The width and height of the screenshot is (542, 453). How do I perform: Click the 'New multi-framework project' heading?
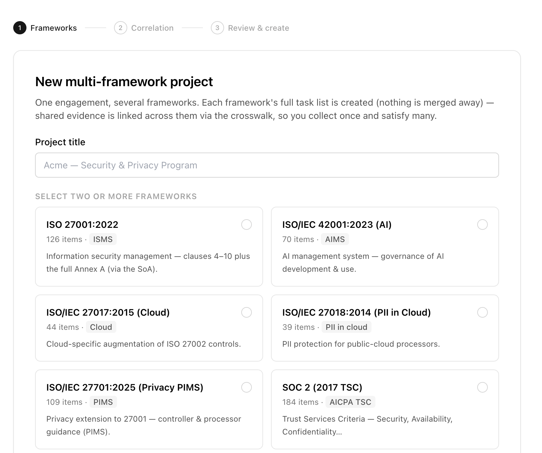pyautogui.click(x=124, y=82)
